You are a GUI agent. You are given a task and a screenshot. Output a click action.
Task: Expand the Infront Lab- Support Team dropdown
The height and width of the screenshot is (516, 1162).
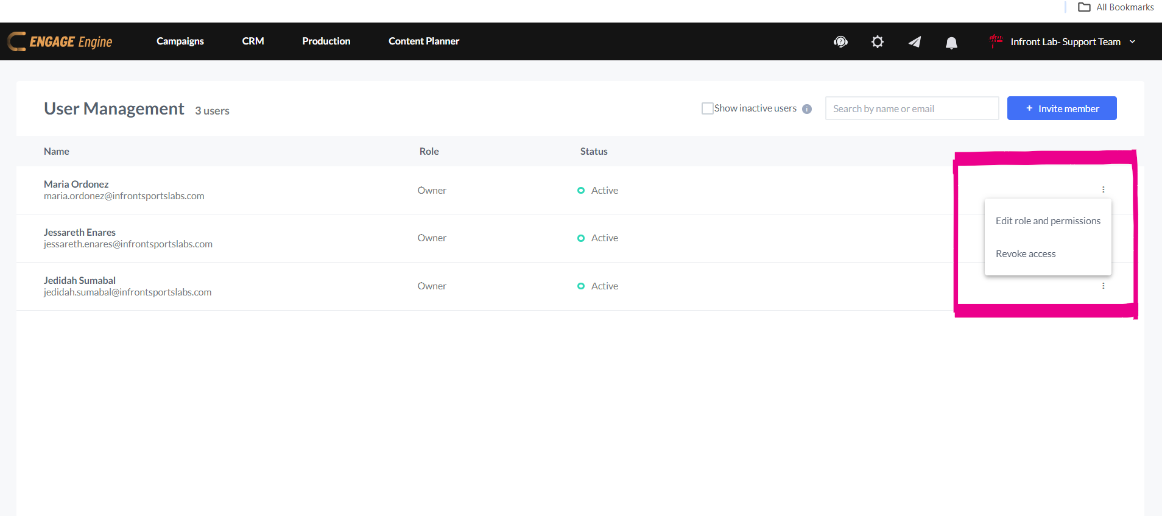(x=1132, y=41)
